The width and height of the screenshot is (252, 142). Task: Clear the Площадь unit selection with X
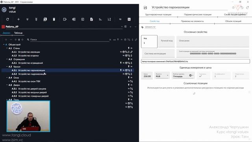[x=190, y=75]
